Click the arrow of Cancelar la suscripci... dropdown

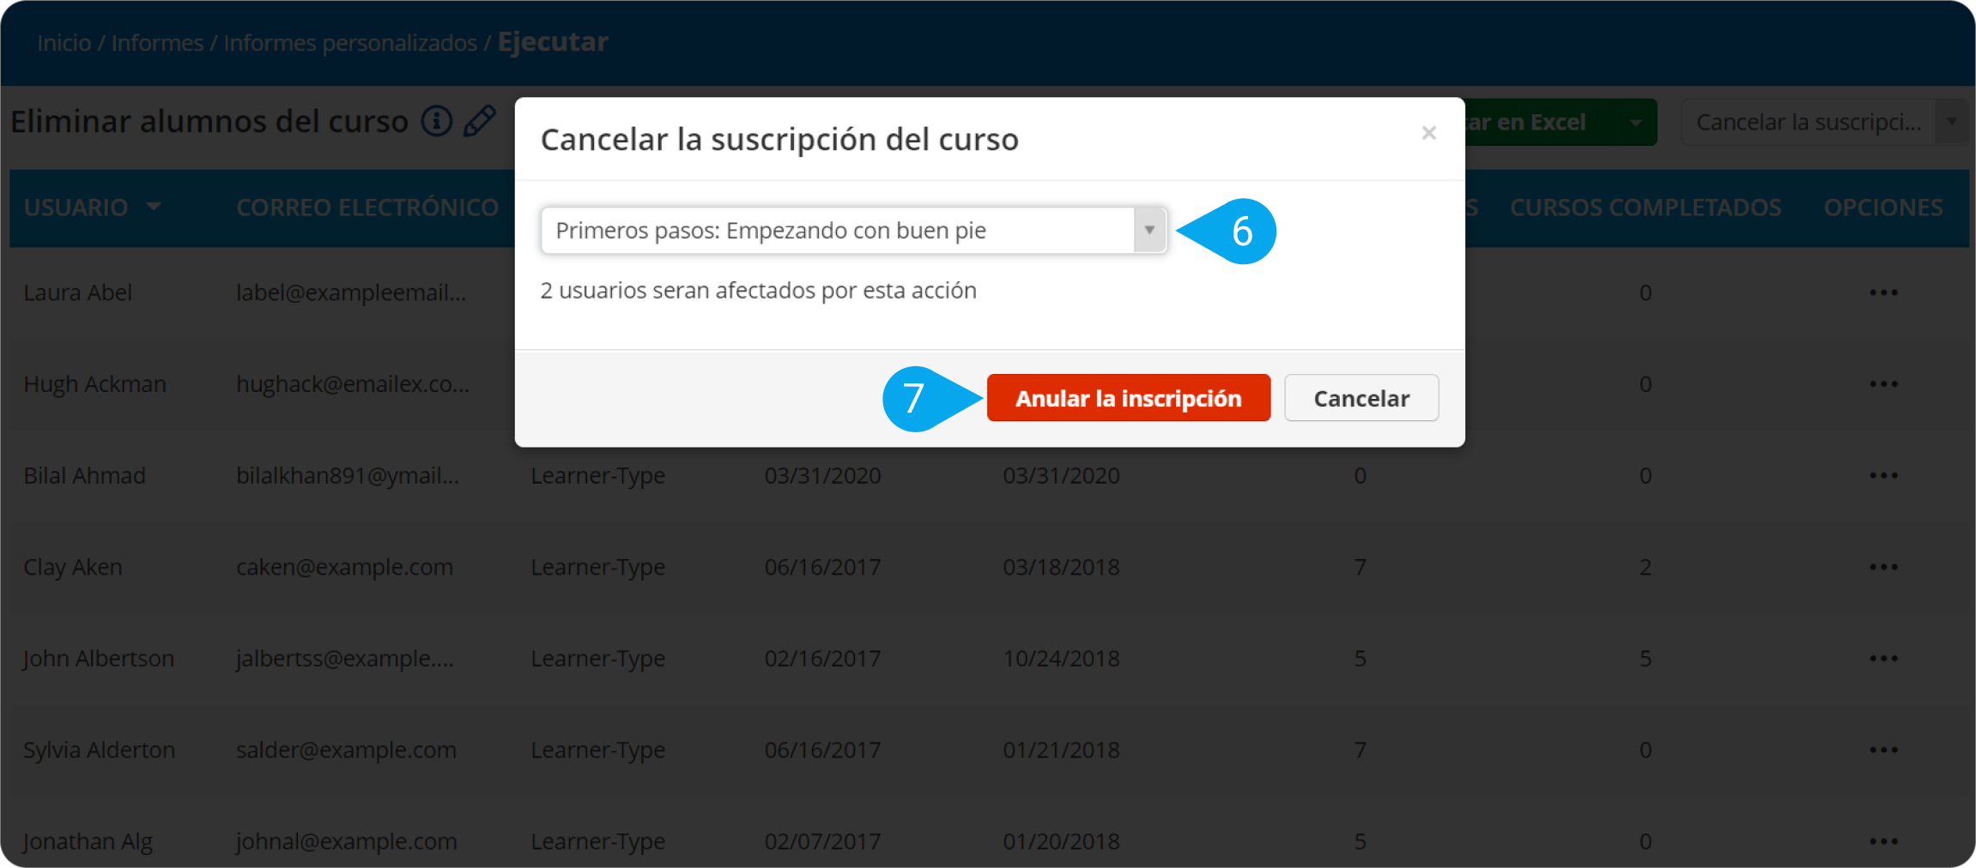coord(1951,123)
